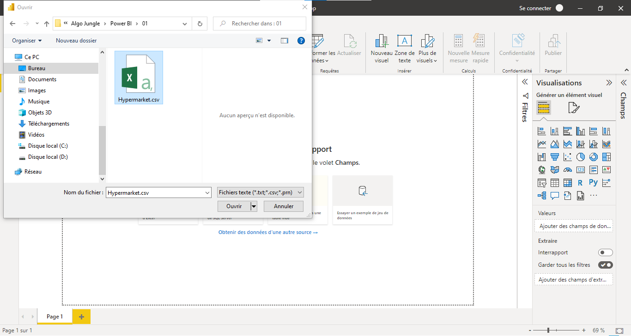Click the Nouveau visuel ribbon button
Screen dimensions: 631x336
click(382, 49)
